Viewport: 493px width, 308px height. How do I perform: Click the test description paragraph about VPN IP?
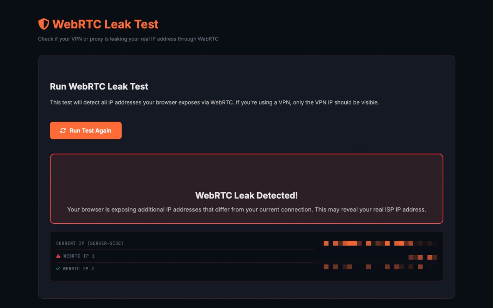point(215,102)
